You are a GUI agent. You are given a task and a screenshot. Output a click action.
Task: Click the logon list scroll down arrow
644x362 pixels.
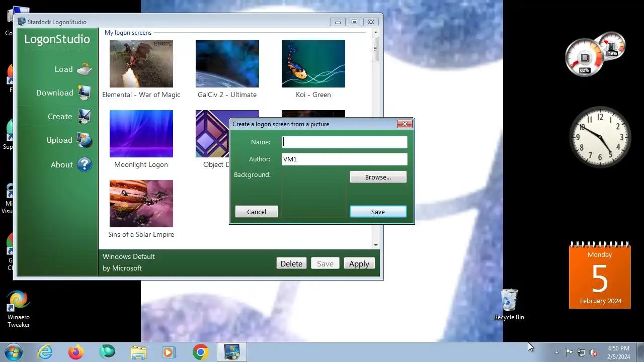tap(376, 245)
